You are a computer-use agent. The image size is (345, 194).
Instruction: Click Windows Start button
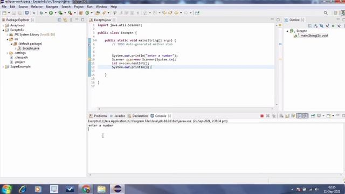pos(6,189)
